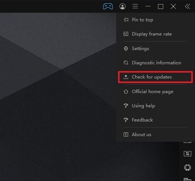This screenshot has height=181, width=195.
Task: Open the shared folder icon in sidebar
Action: 188,180
